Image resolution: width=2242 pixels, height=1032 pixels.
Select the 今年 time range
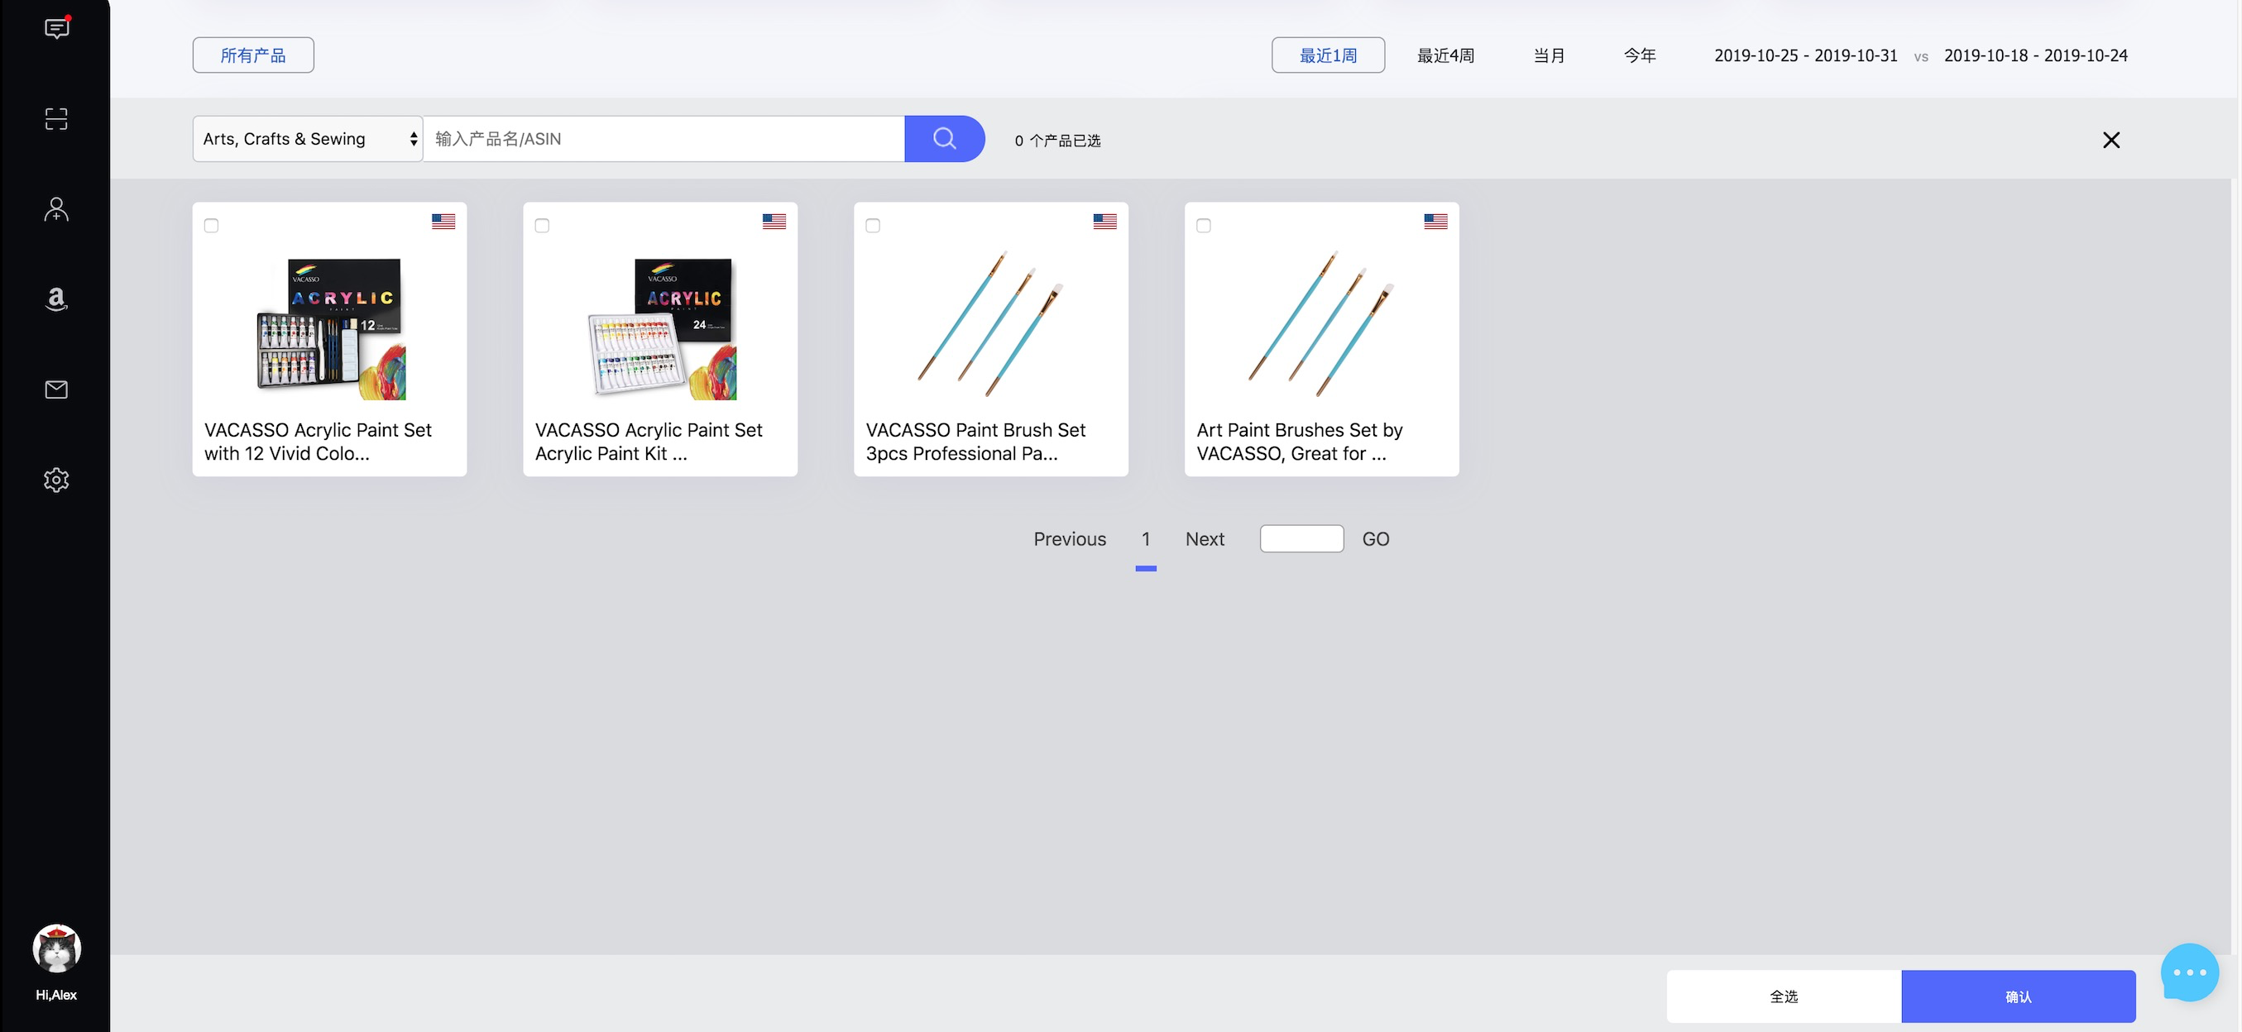(x=1639, y=55)
